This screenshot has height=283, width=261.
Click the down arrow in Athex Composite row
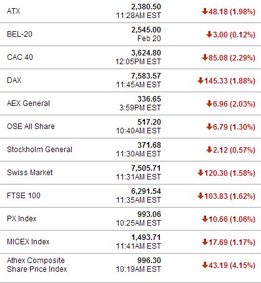click(x=205, y=265)
